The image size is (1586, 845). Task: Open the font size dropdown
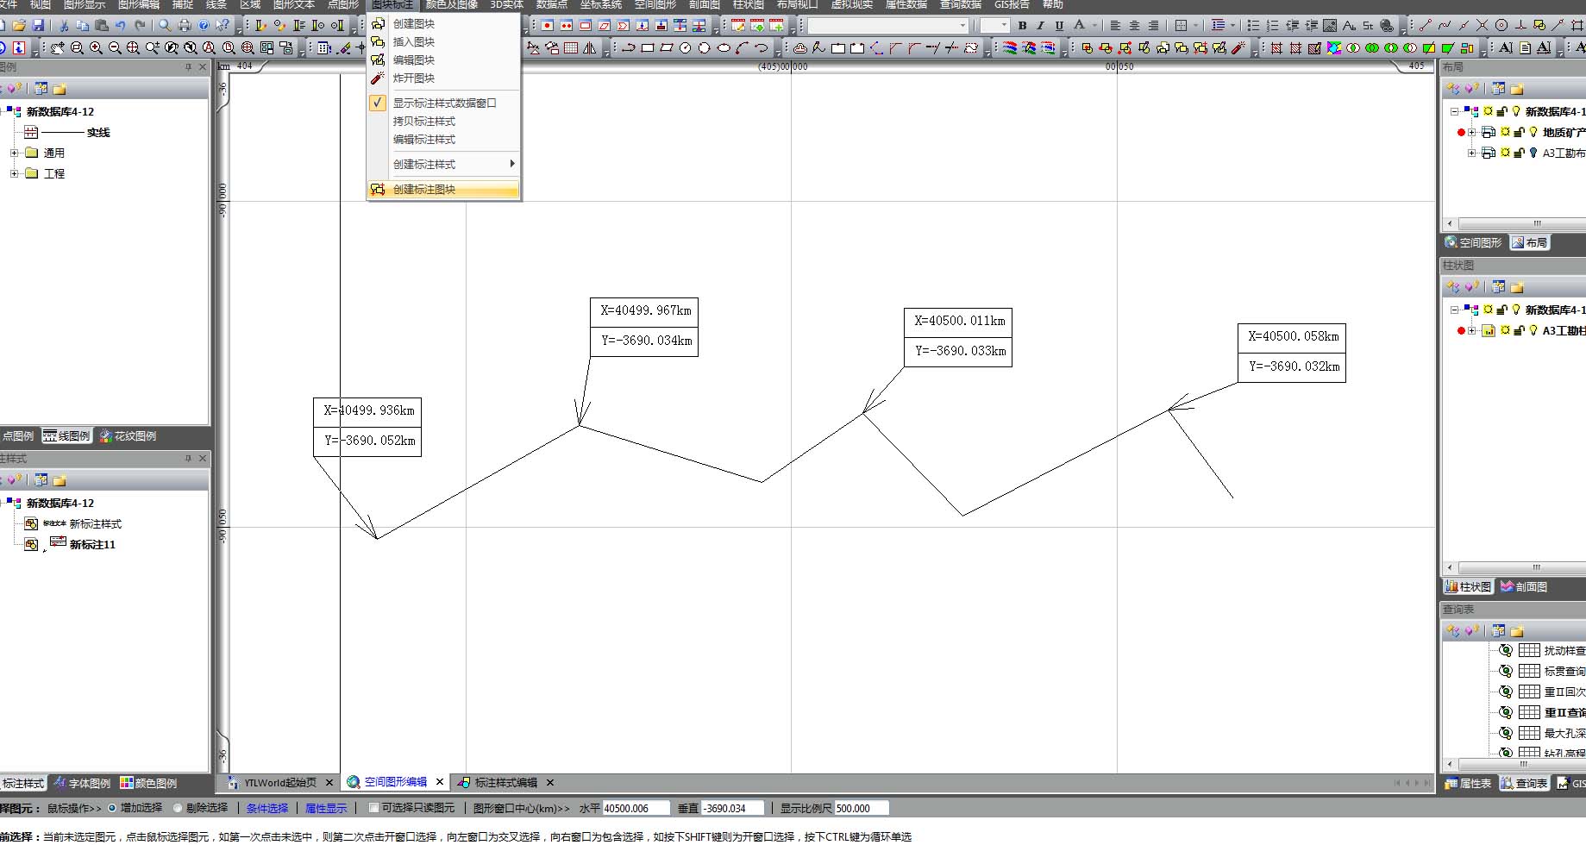pyautogui.click(x=1005, y=26)
